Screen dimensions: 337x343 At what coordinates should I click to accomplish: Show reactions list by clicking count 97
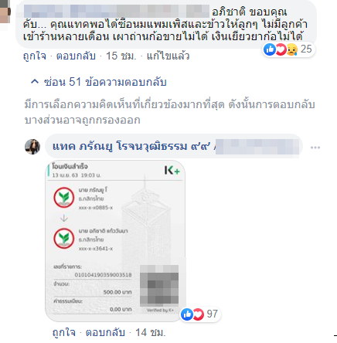pos(213,314)
